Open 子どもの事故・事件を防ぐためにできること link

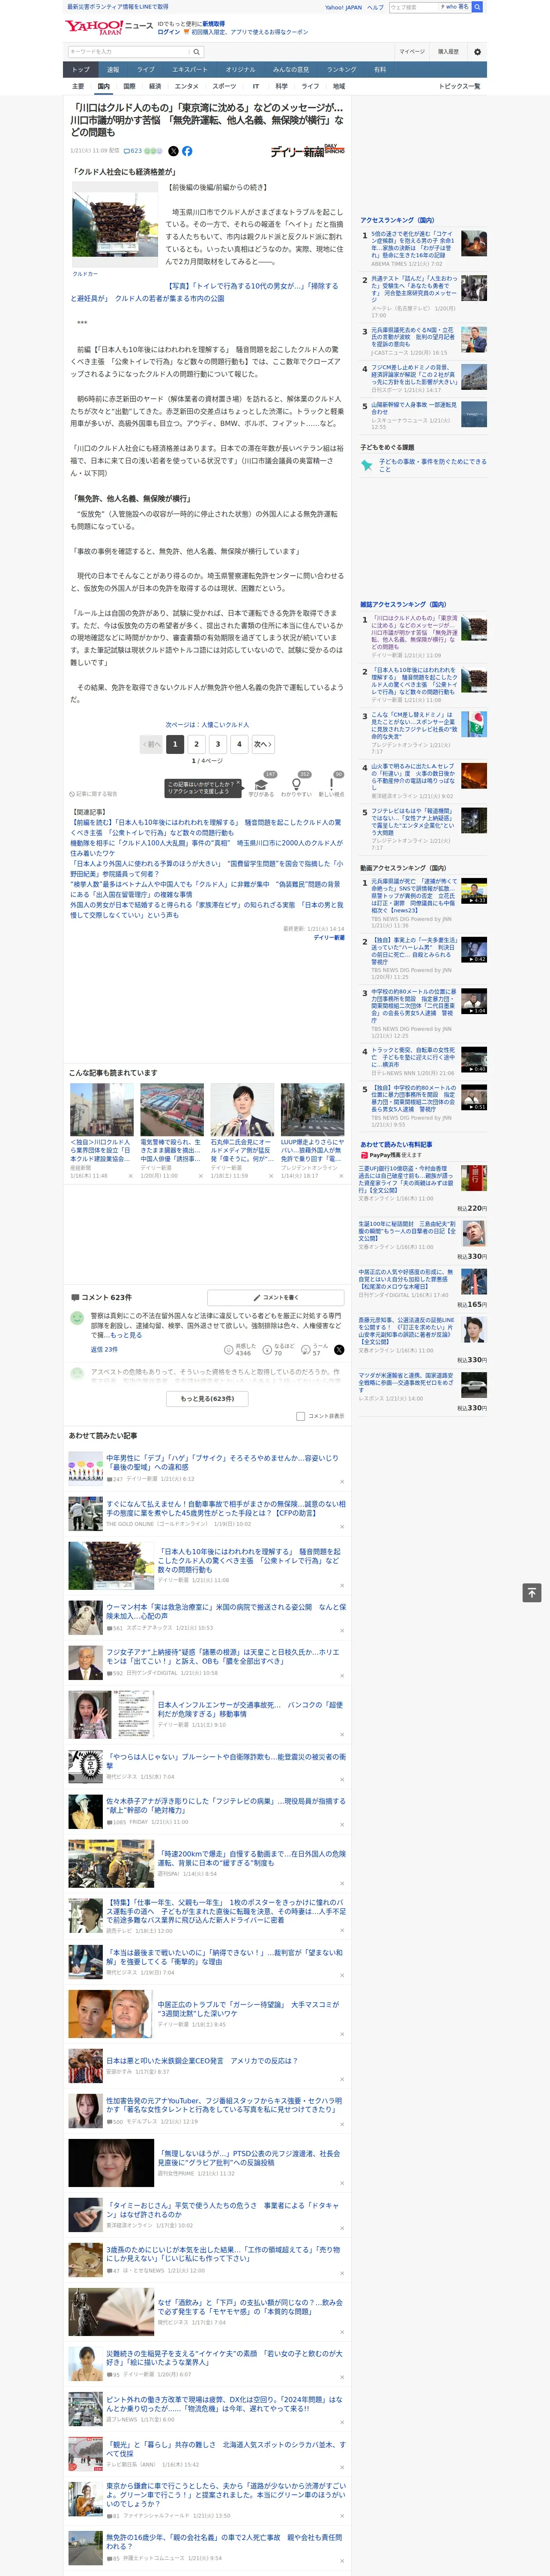click(x=433, y=465)
